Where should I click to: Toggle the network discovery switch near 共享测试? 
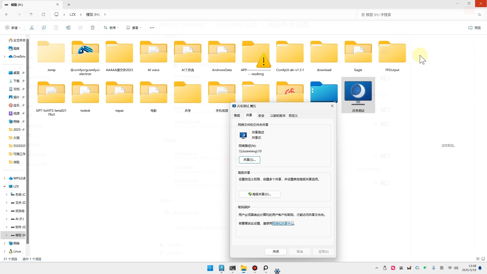coord(385,110)
